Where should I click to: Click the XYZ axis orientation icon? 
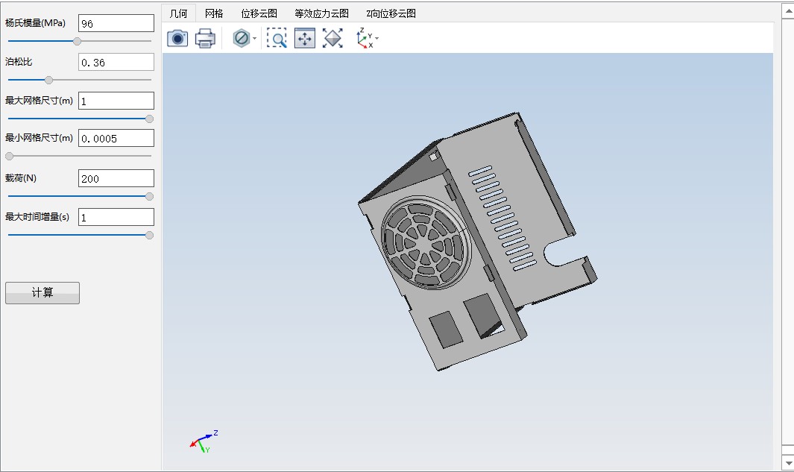(365, 39)
